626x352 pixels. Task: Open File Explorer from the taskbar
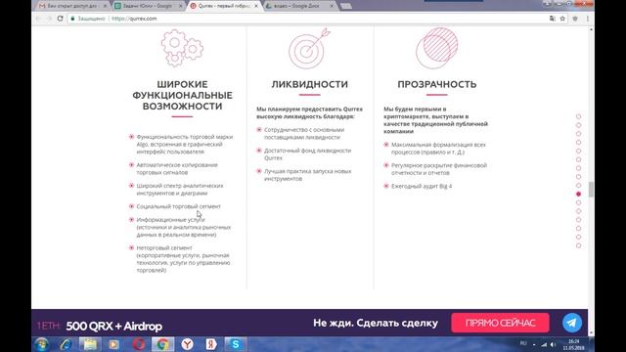pyautogui.click(x=90, y=344)
